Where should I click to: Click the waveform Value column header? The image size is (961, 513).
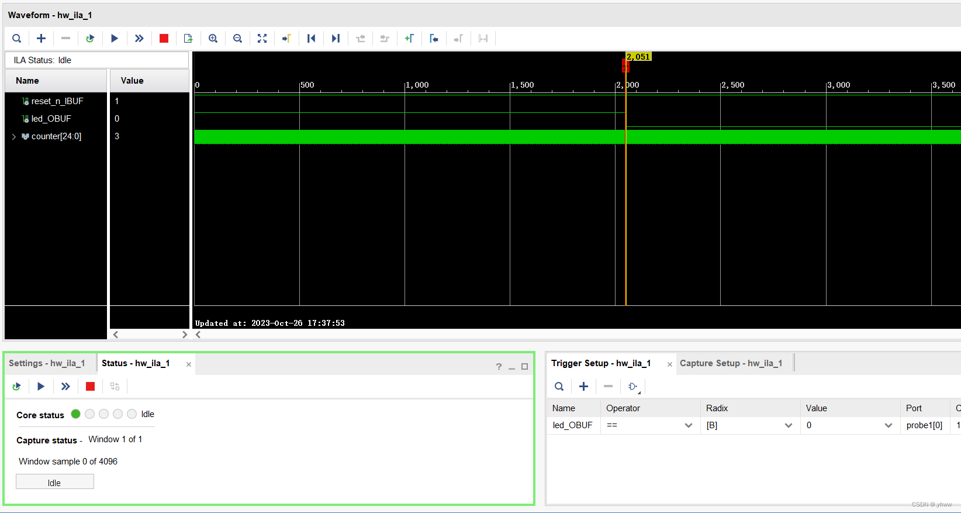pos(149,81)
